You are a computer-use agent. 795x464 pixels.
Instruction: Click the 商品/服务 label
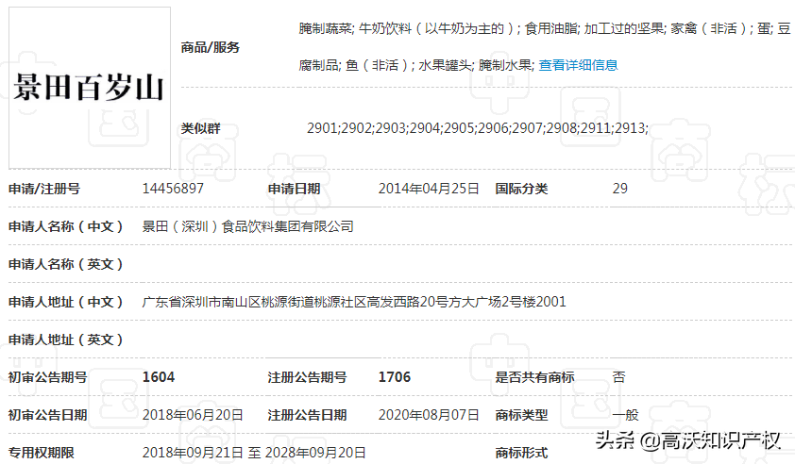click(x=211, y=47)
